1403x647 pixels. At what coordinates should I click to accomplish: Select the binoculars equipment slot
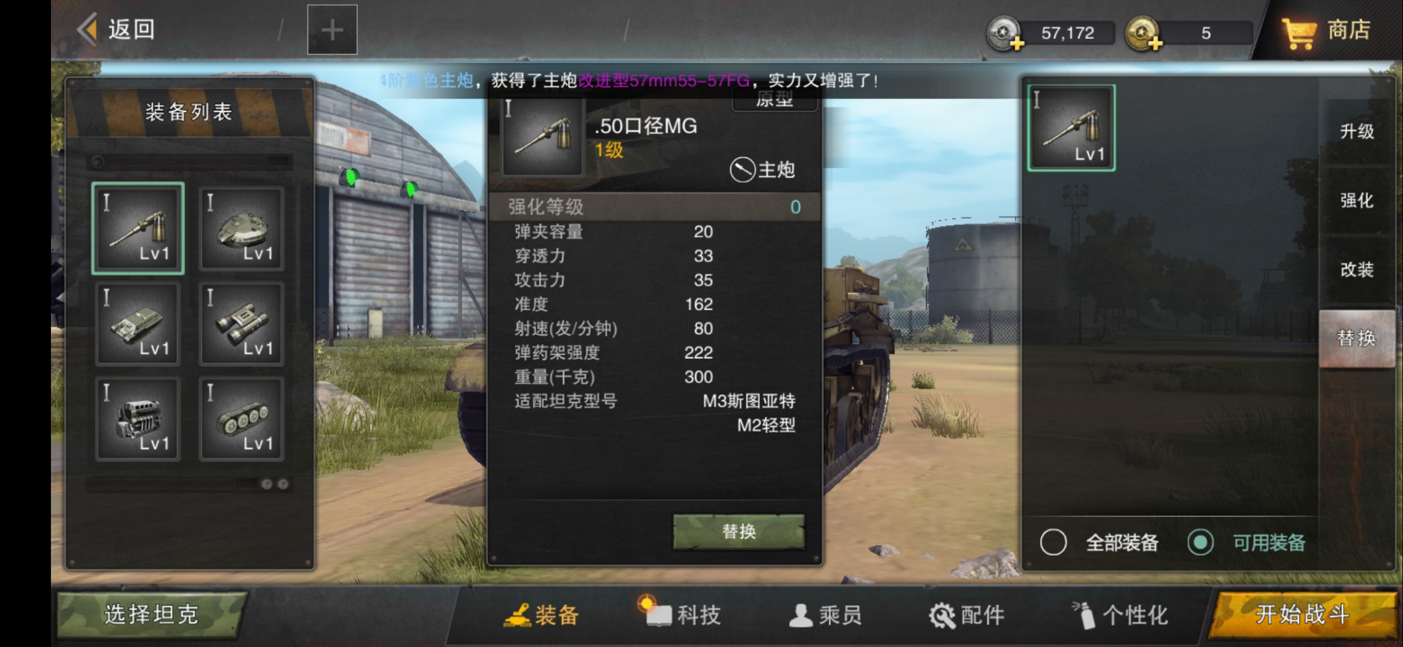242,323
